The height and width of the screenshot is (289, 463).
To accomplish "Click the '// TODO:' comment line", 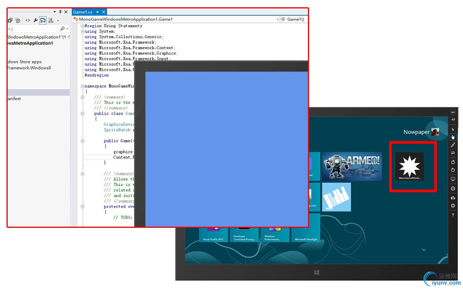I will [123, 217].
